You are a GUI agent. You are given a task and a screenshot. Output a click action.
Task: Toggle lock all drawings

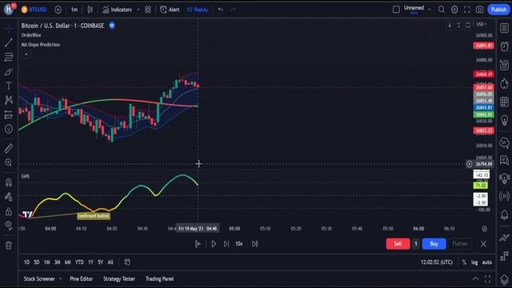pos(9,211)
